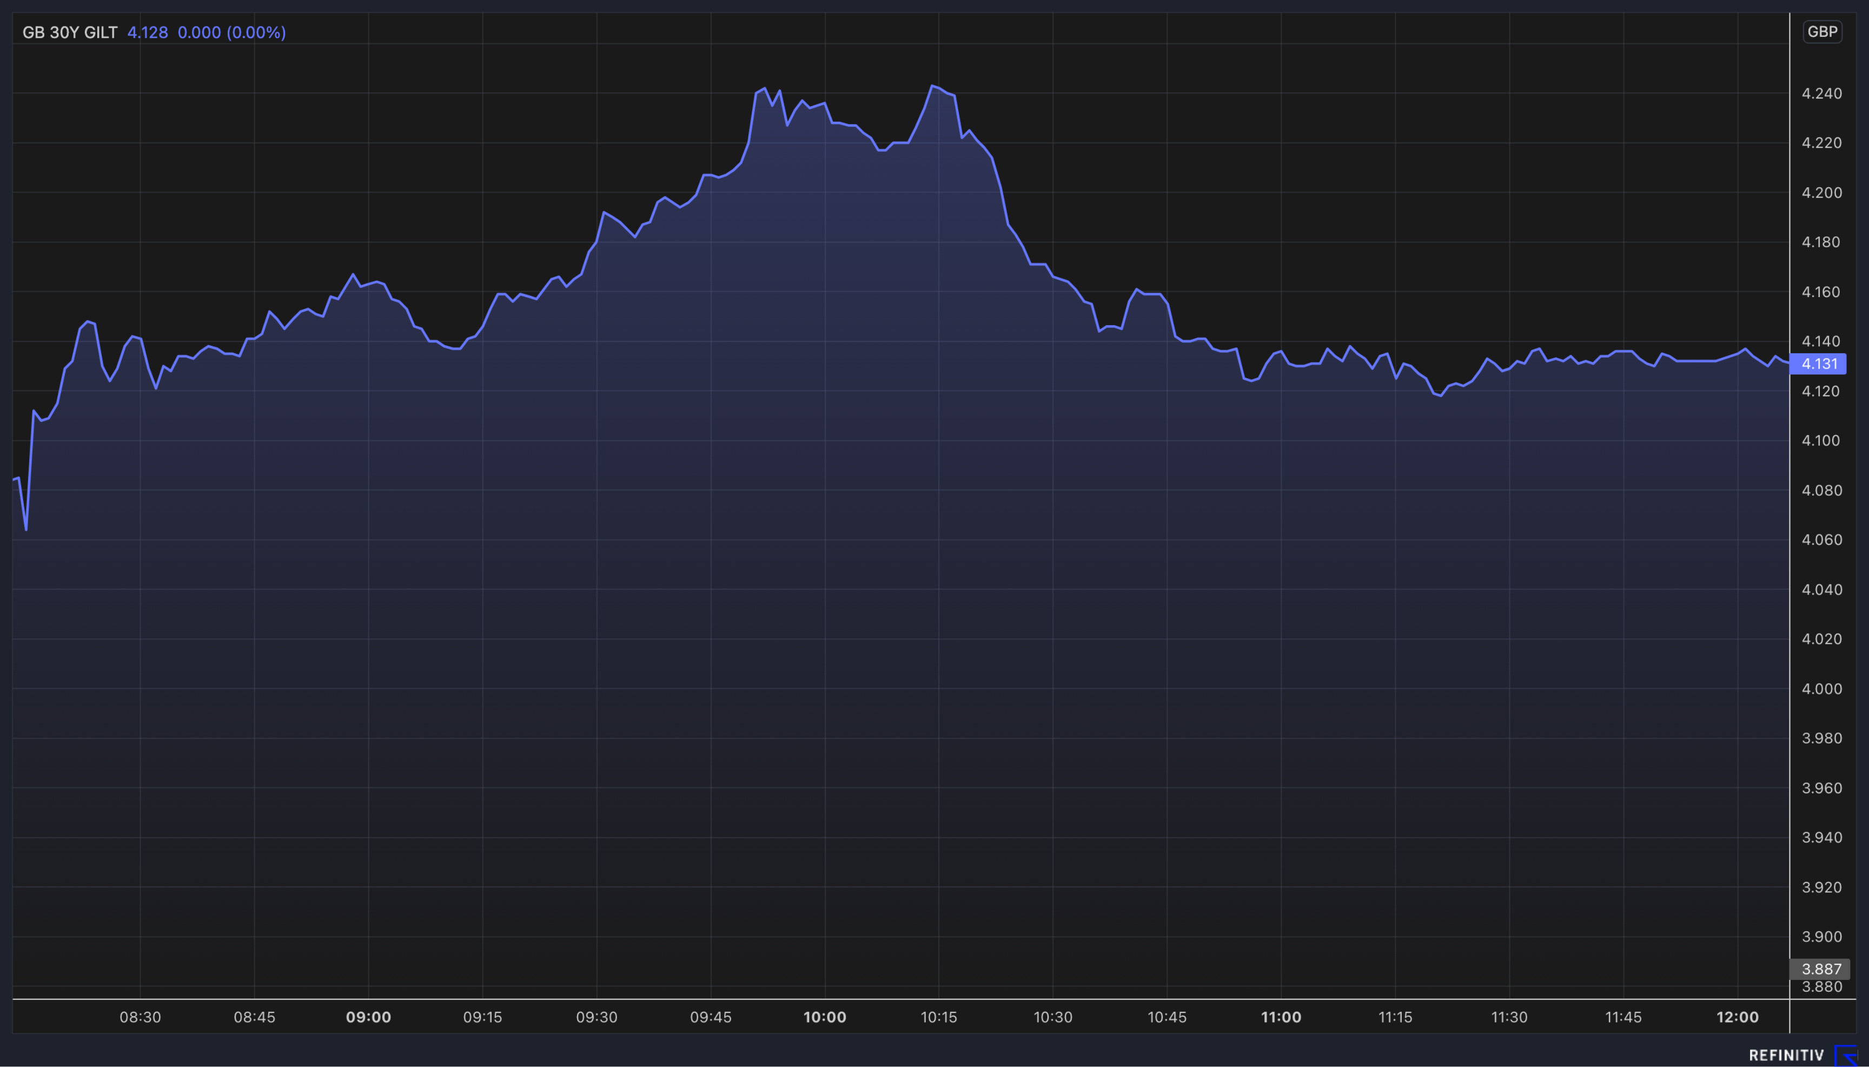This screenshot has height=1067, width=1869.
Task: Click the 4.128 last price in legend
Action: tap(147, 32)
